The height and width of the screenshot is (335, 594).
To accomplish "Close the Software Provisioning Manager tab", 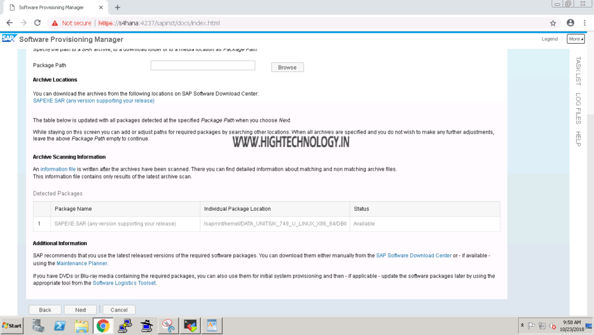I will 101,7.
